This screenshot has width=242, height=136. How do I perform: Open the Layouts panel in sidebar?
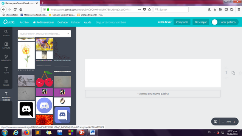(6, 45)
